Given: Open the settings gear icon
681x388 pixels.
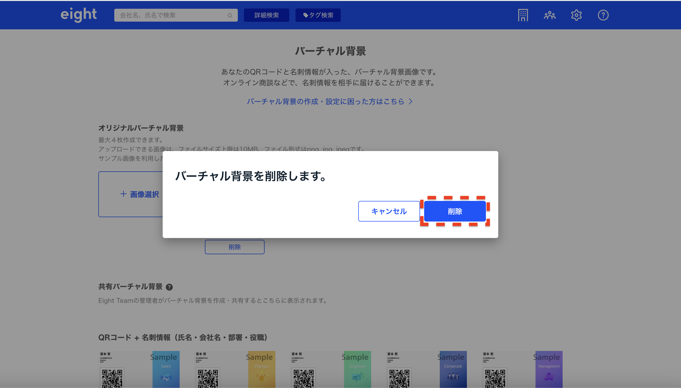Looking at the screenshot, I should [576, 15].
